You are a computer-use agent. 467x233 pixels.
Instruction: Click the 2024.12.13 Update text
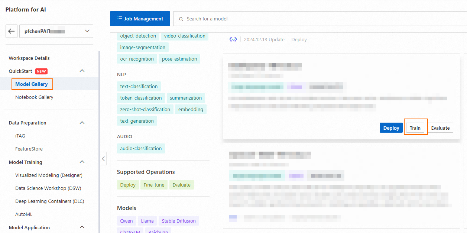pos(264,39)
